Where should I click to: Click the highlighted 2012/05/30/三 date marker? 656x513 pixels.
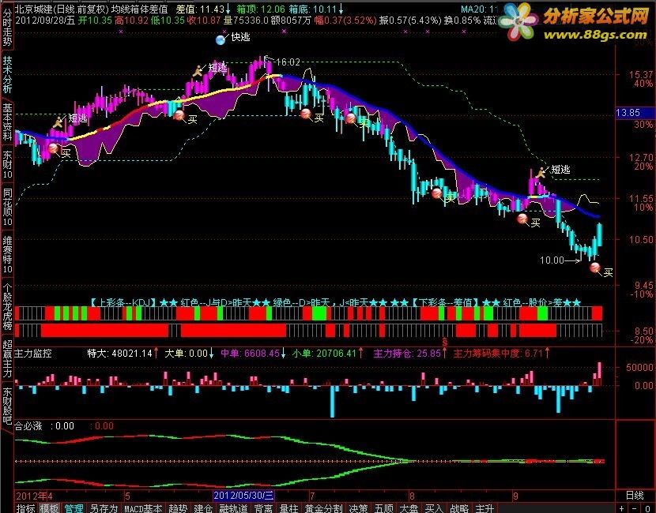[x=243, y=496]
